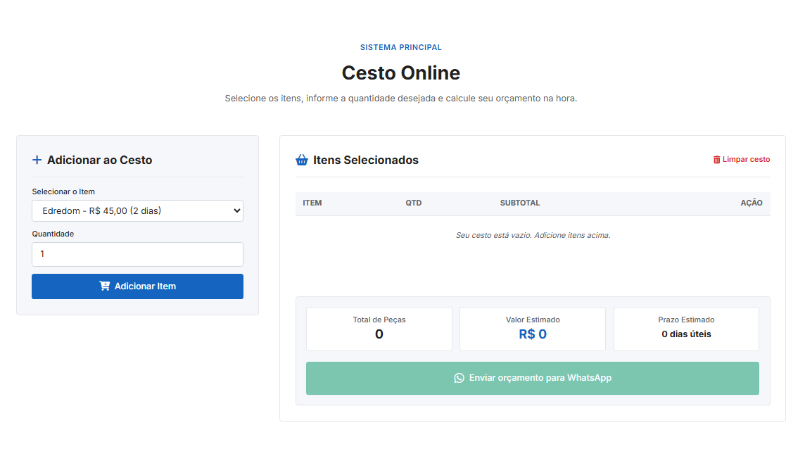Send quote via Enviar orçamento para WhatsApp
Viewport: 805px width, 461px height.
click(533, 379)
